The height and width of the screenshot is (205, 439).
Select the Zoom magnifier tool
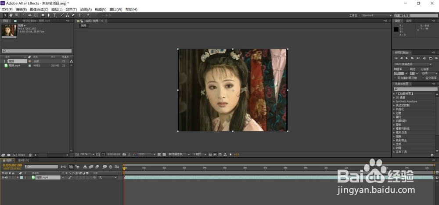click(x=17, y=15)
